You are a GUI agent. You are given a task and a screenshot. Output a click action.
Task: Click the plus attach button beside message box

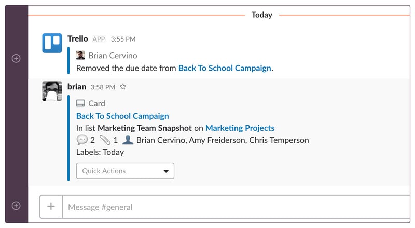point(51,207)
